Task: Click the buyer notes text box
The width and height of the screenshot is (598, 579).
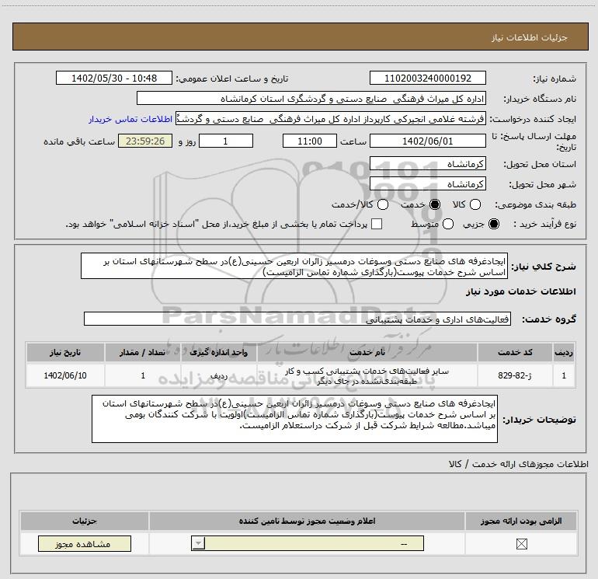Action: (x=294, y=419)
